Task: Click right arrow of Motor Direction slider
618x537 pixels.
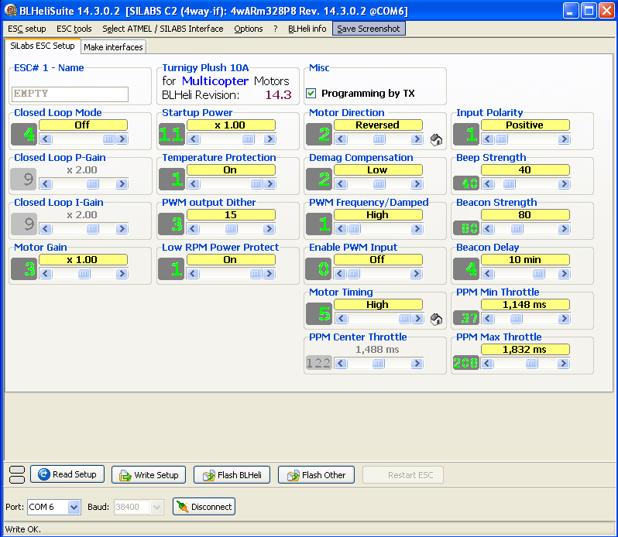Action: pos(417,139)
